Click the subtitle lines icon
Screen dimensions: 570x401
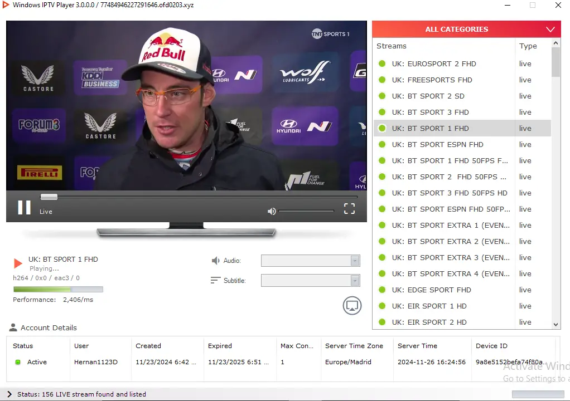click(216, 280)
